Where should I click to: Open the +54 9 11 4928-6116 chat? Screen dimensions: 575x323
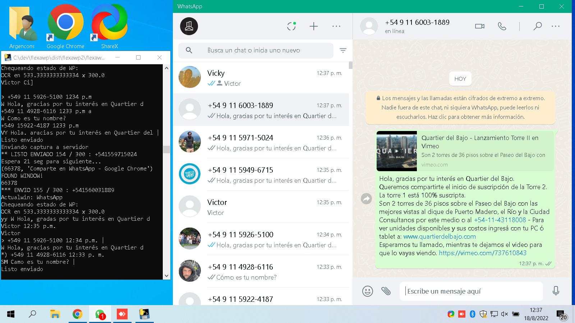(261, 271)
